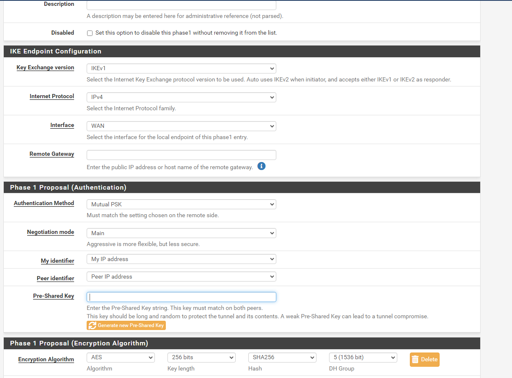
Task: Open the Peer identifier dropdown
Action: point(181,277)
